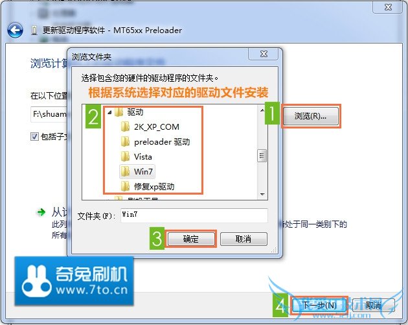Select the Win7 folder icon
Image resolution: width=408 pixels, height=325 pixels.
coord(125,171)
